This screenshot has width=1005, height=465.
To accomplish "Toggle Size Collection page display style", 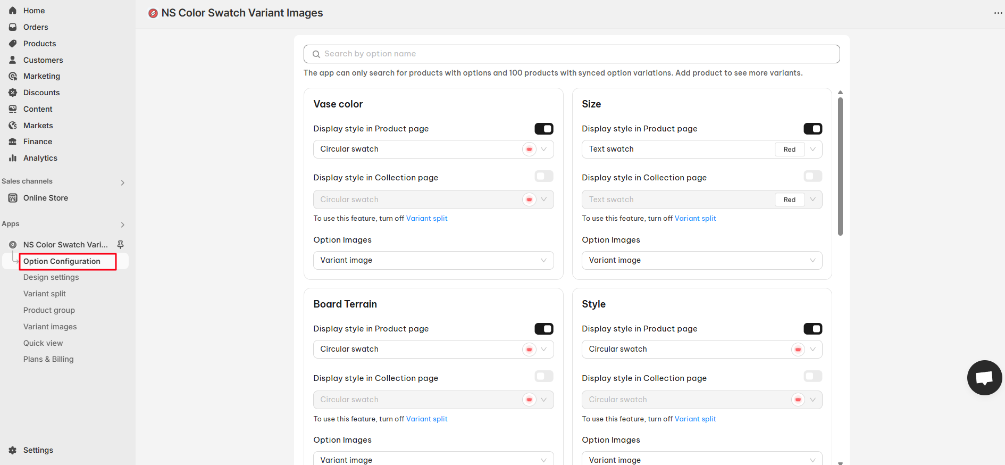I will pos(813,176).
